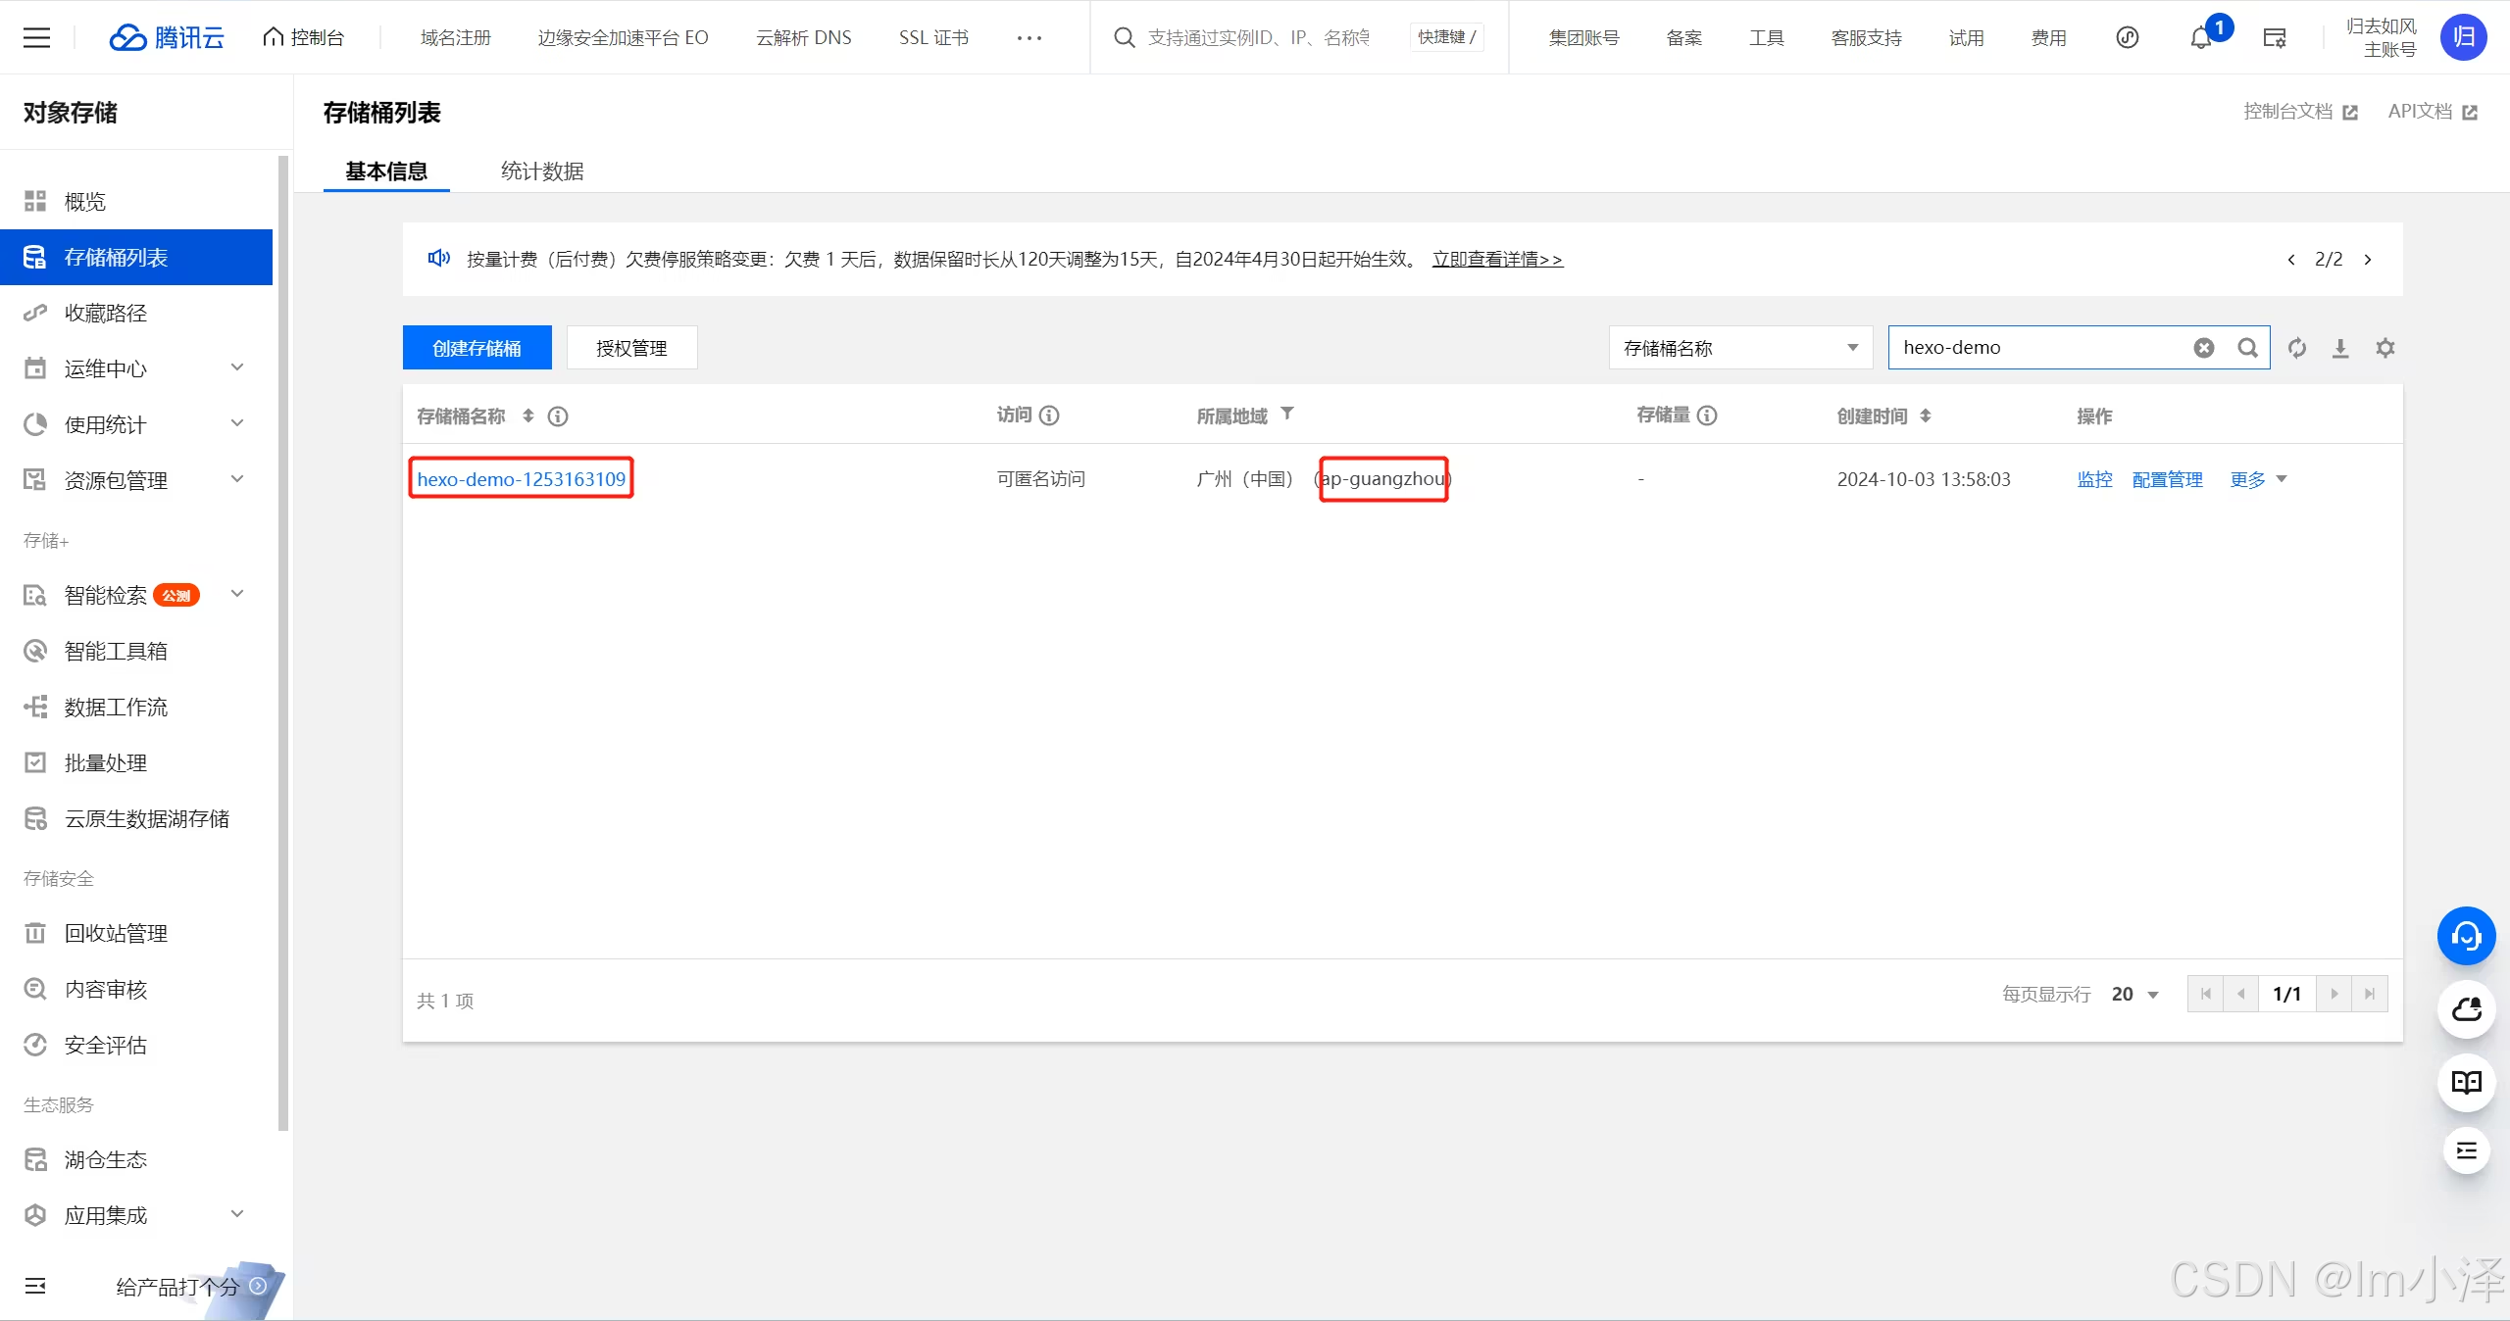Open API文档 link
This screenshot has height=1321, width=2510.
pos(2433,112)
